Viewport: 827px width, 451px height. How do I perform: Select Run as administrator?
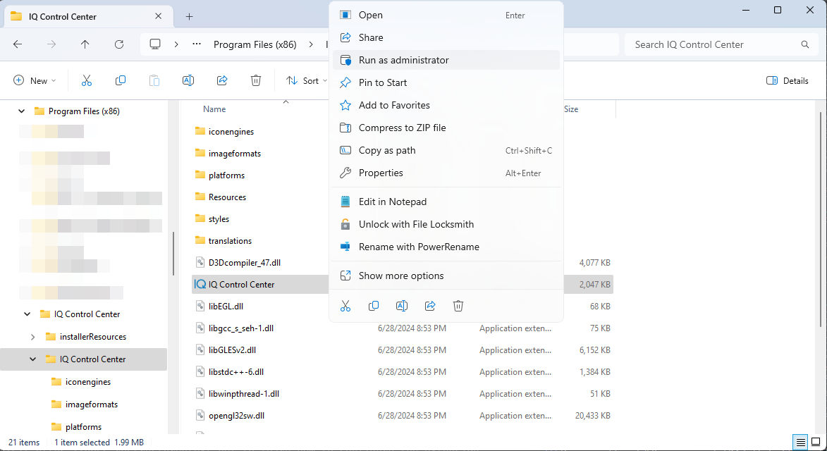[x=446, y=60]
